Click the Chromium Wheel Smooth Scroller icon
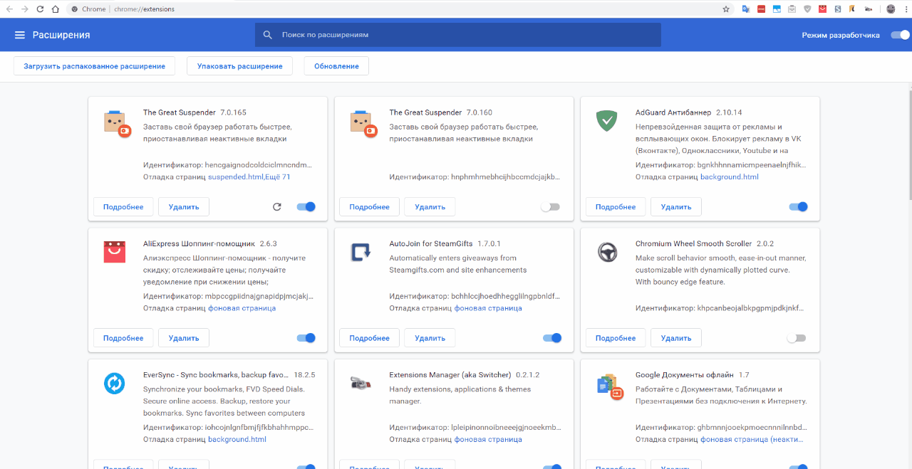Viewport: 912px width, 469px height. [x=606, y=252]
